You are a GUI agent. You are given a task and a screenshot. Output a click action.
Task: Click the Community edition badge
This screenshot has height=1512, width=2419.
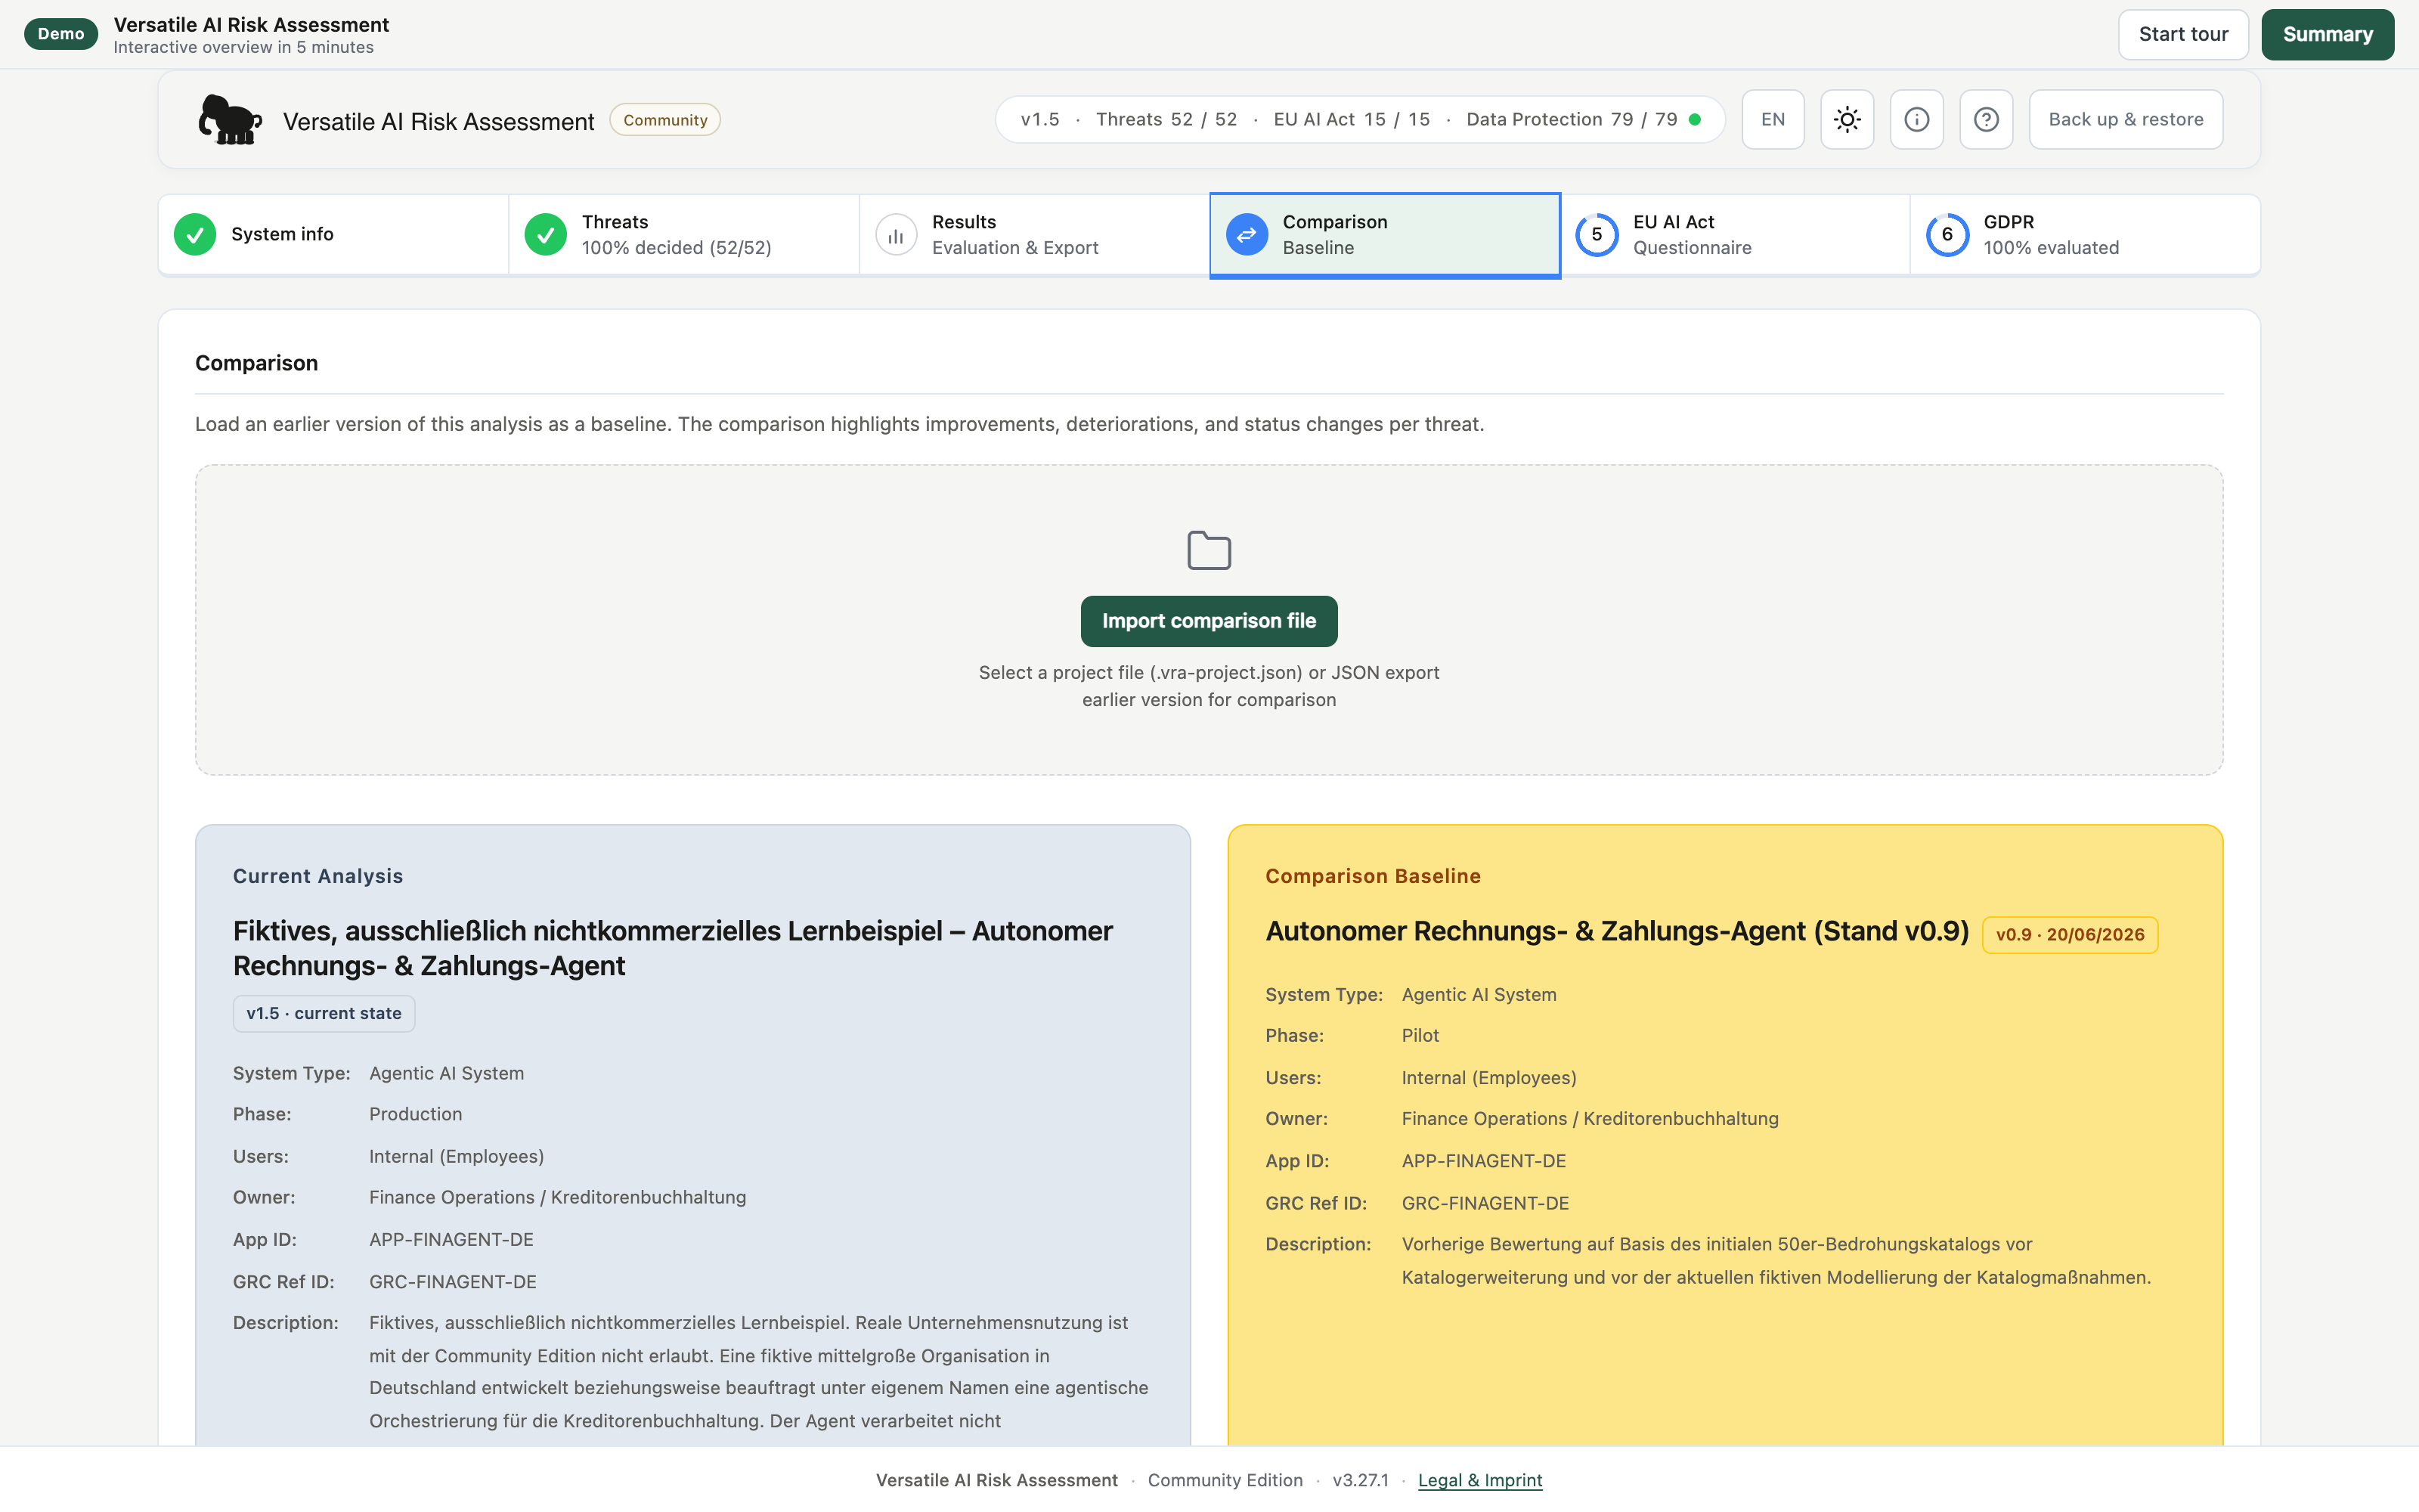coord(664,120)
